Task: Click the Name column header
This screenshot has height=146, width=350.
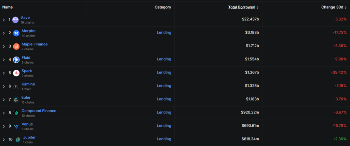Action: pos(8,7)
